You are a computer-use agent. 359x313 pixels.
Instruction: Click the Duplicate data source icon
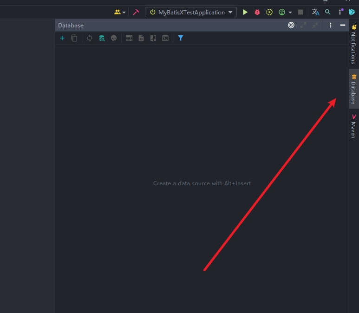point(74,38)
